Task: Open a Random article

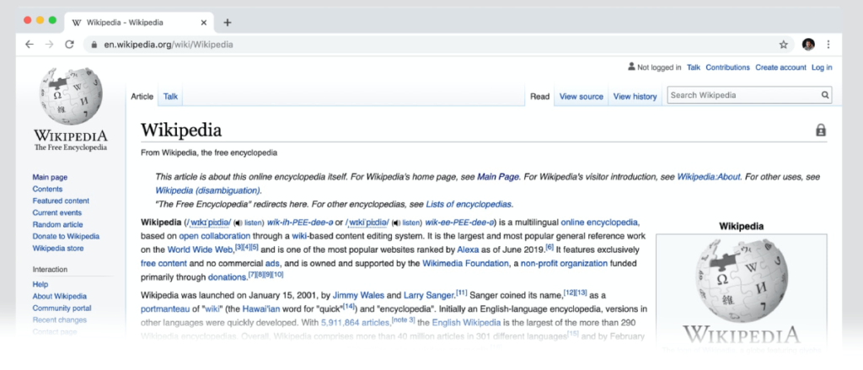Action: [x=58, y=225]
